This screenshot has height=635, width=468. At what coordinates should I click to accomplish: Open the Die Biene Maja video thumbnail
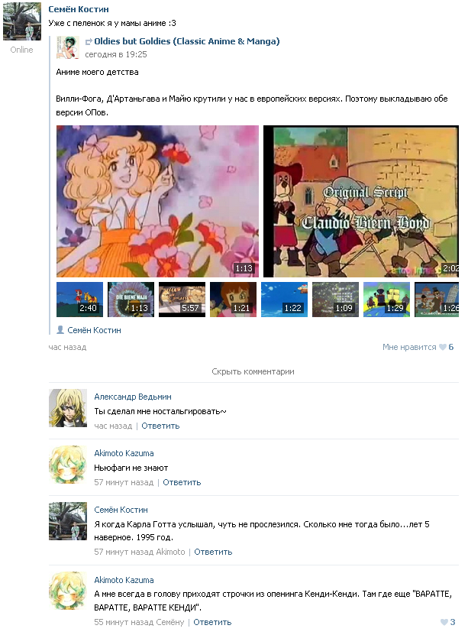[x=131, y=300]
